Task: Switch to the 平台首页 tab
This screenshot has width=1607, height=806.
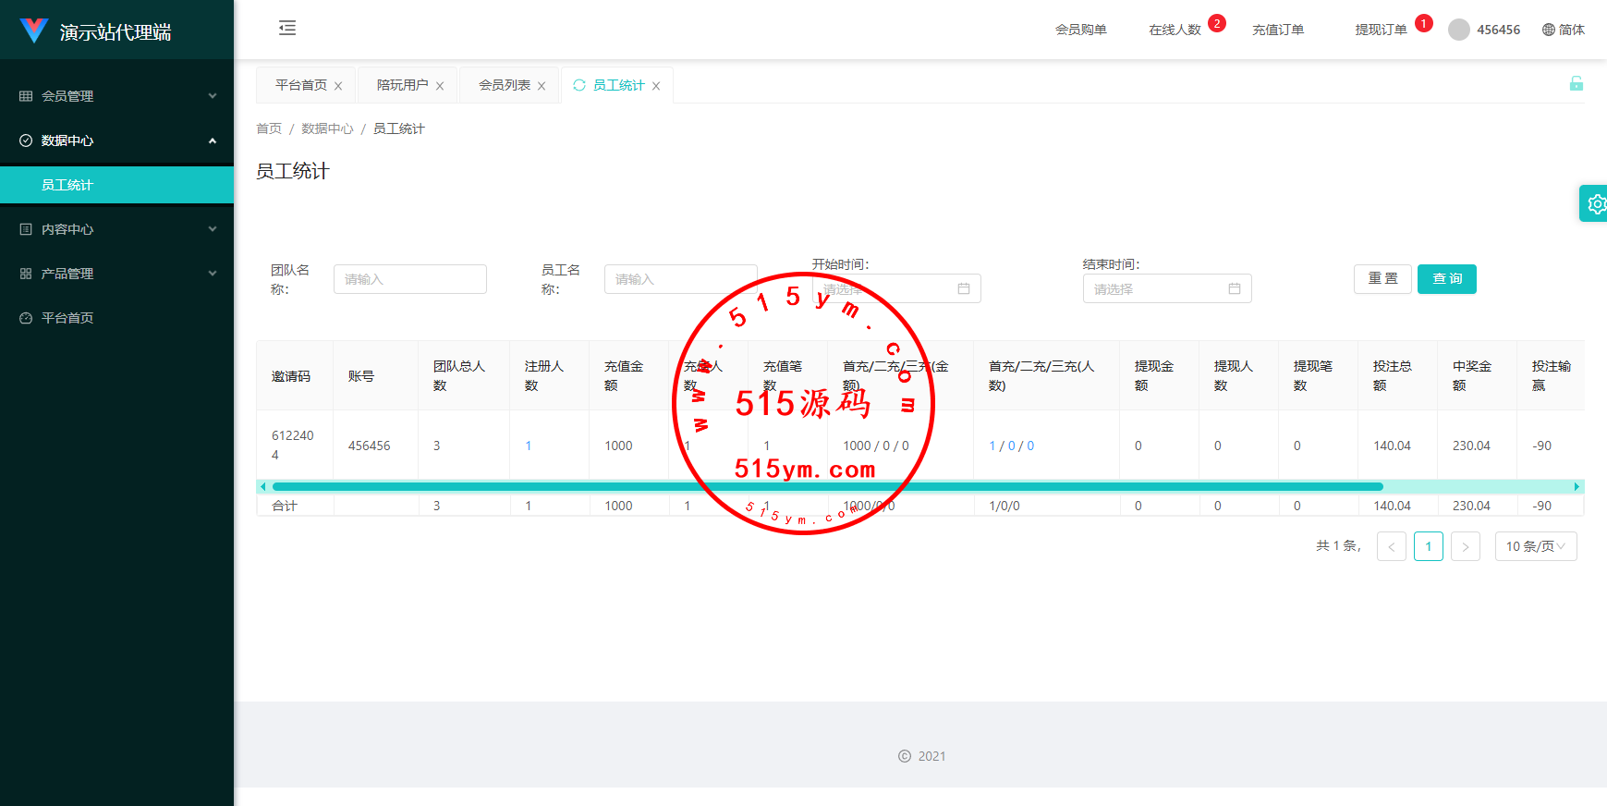Action: (300, 85)
